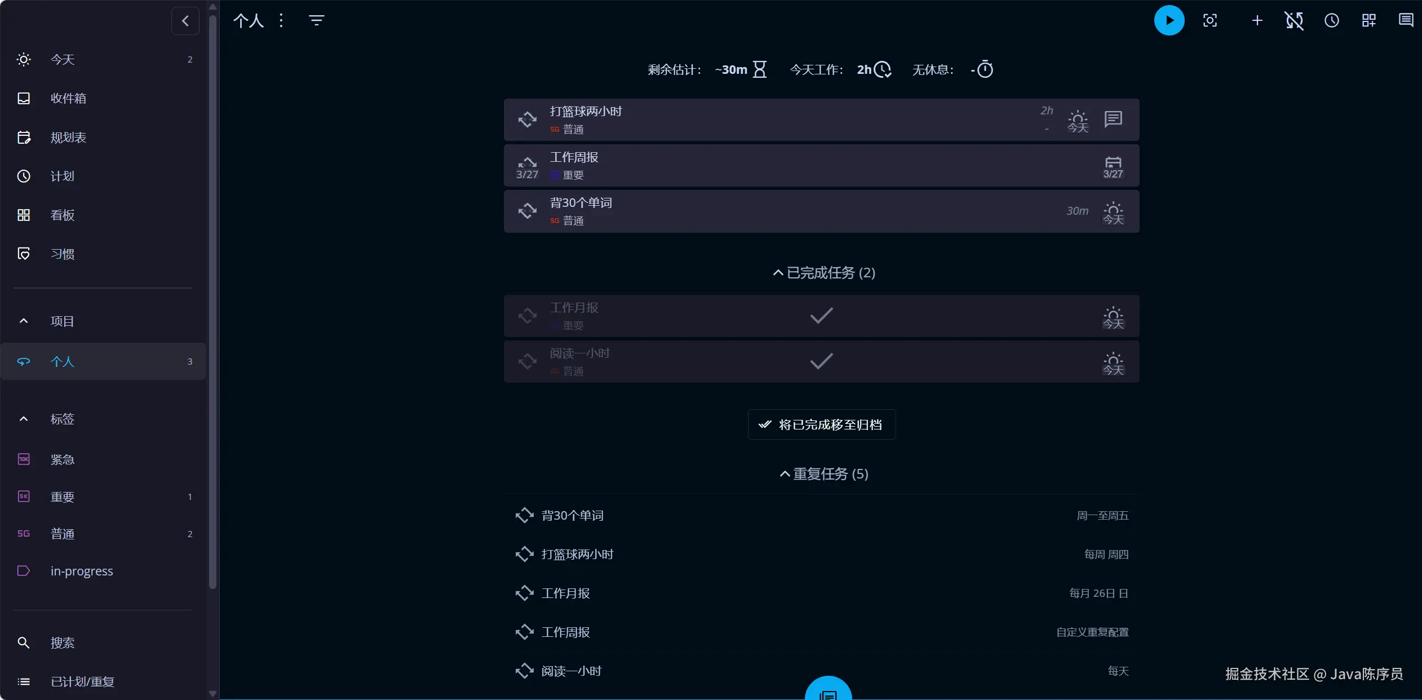Toggle the completed check on 阅读一小时 task
The width and height of the screenshot is (1422, 700).
[821, 361]
